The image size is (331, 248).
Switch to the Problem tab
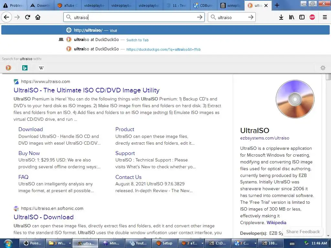pyautogui.click(x=14, y=5)
